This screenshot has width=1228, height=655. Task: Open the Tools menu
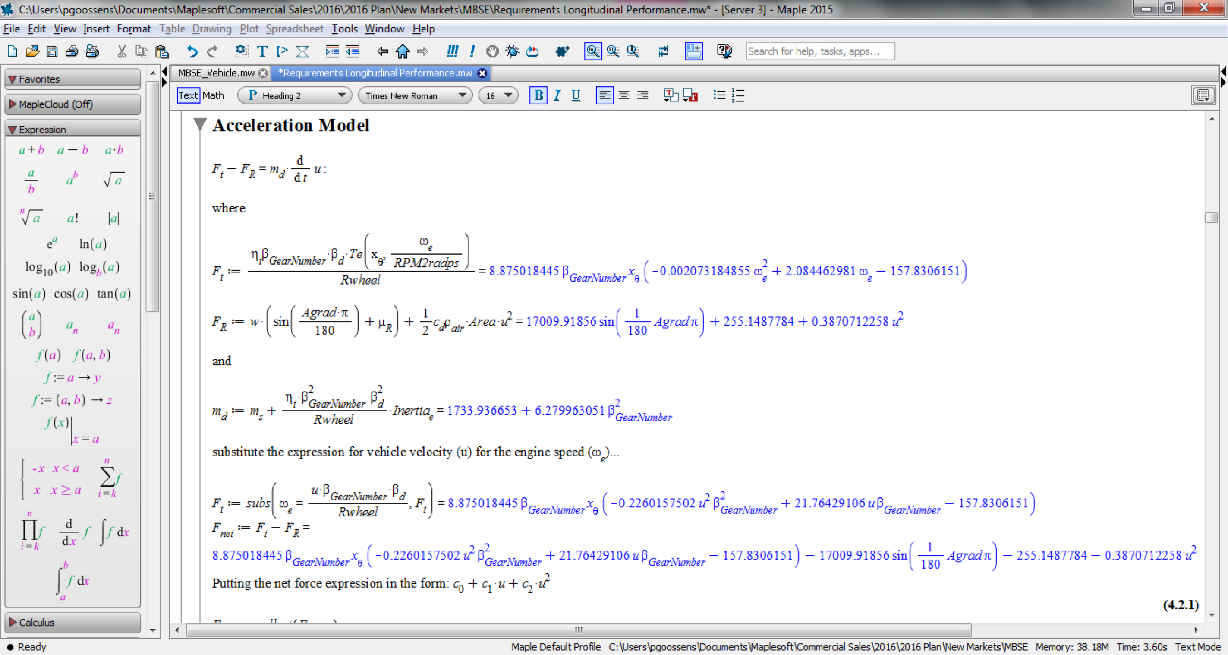(344, 28)
